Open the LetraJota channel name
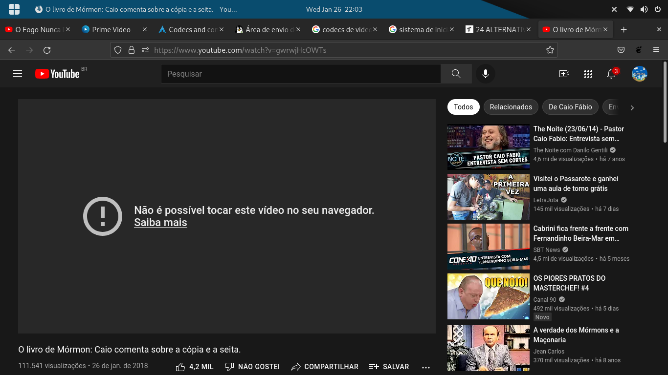The image size is (668, 375). (x=546, y=200)
